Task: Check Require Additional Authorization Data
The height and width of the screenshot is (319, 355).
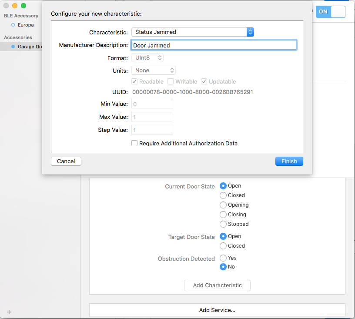Action: 134,143
